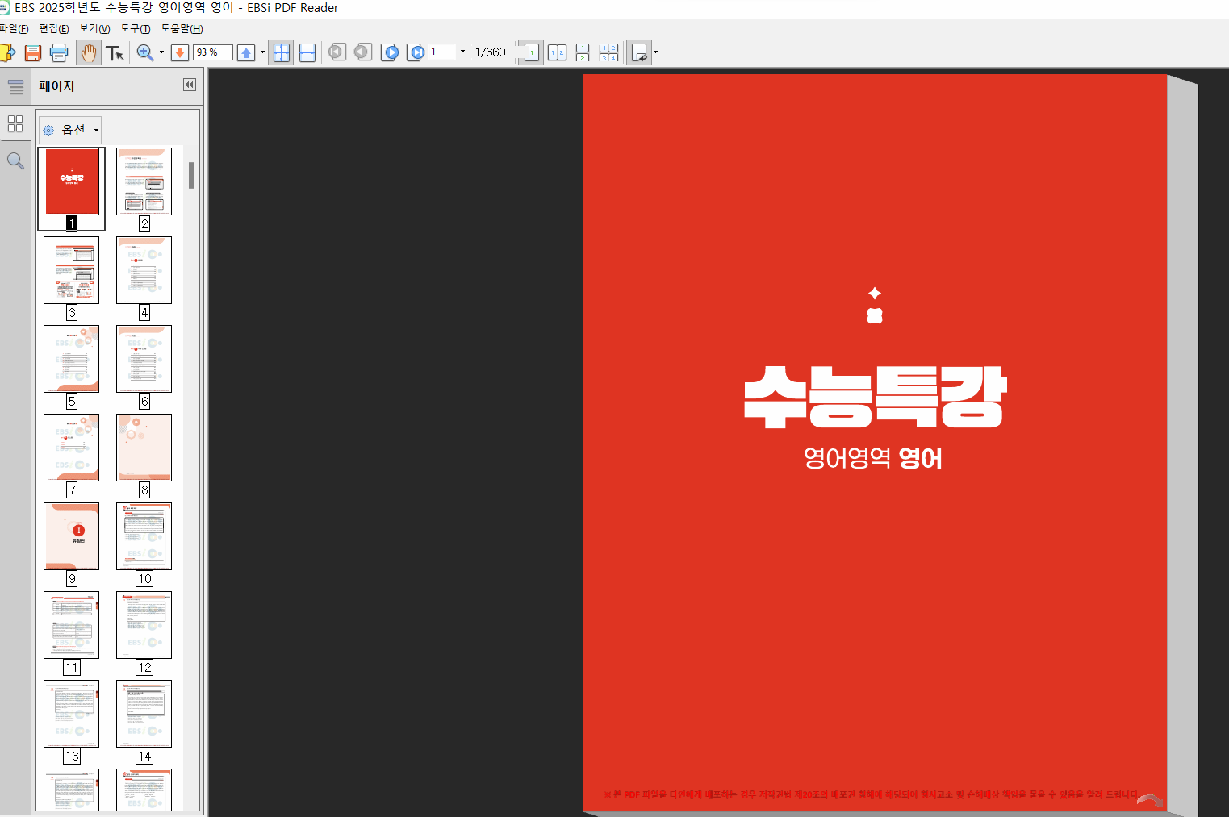Viewport: 1229px width, 817px height.
Task: Select page 10 thumbnail
Action: tap(144, 536)
